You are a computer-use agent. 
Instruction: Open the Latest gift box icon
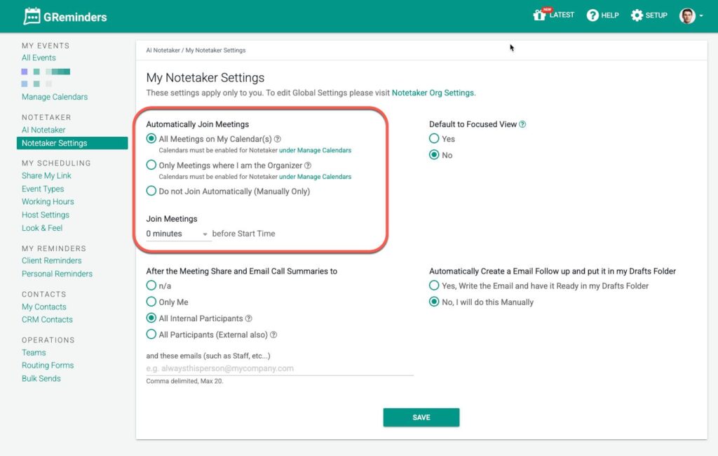(539, 15)
